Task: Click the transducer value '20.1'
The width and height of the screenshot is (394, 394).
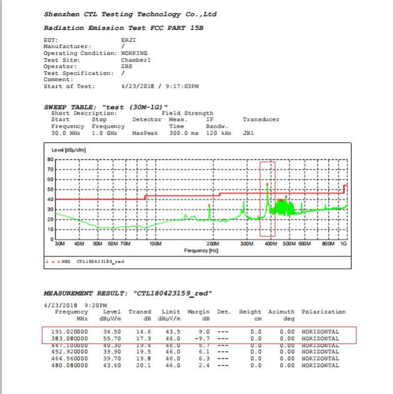Action: point(143,365)
